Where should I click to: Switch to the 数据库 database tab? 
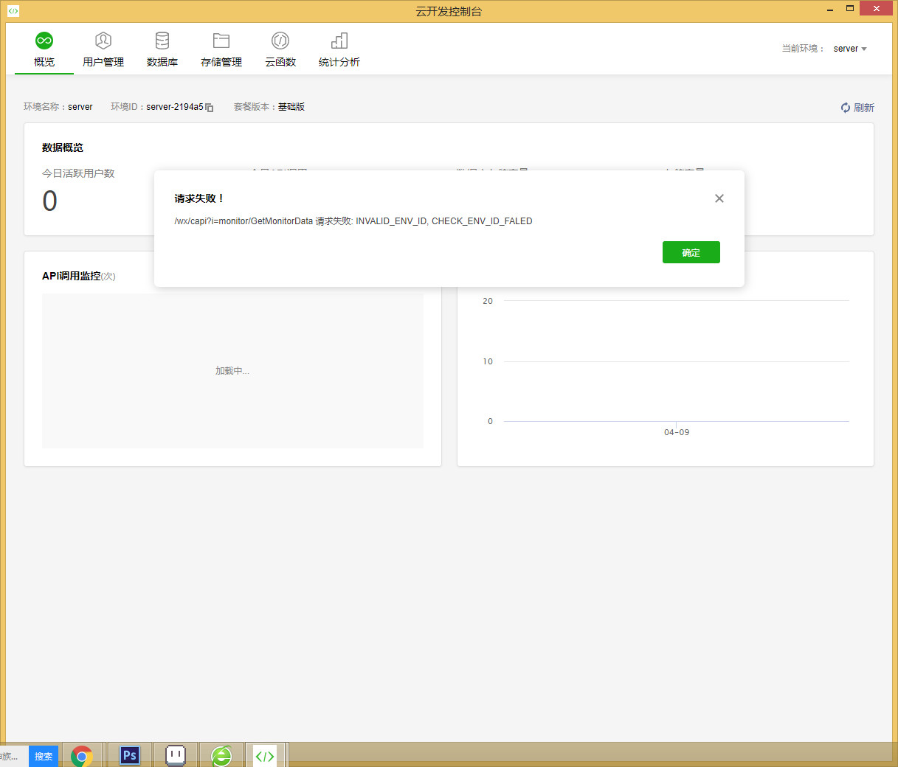coord(162,49)
